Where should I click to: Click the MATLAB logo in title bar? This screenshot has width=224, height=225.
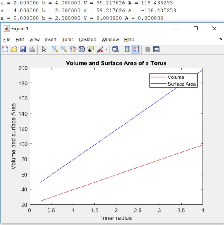point(6,28)
